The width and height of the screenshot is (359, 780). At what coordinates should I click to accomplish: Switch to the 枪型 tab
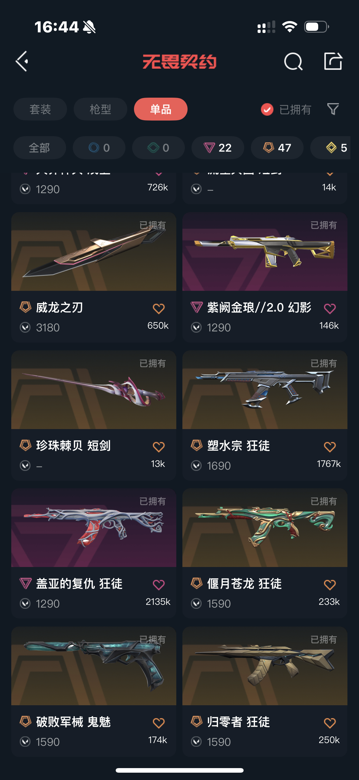[100, 109]
